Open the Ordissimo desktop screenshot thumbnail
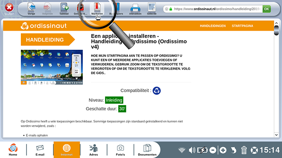This screenshot has width=282, height=158. 52,67
